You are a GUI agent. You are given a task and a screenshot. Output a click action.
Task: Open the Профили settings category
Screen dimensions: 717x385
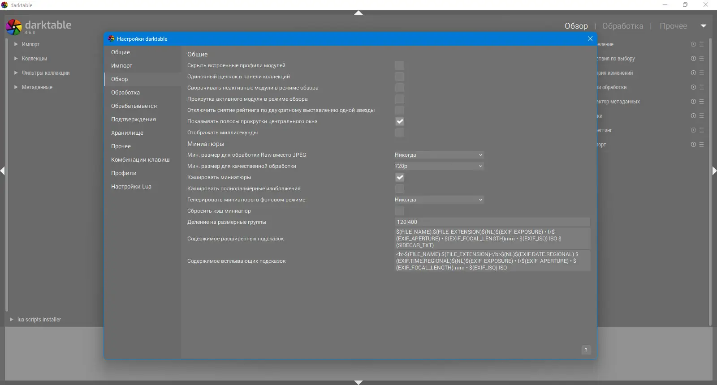point(143,173)
